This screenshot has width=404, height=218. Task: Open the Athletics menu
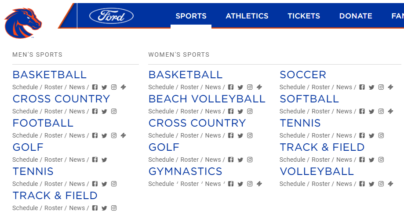coord(247,16)
